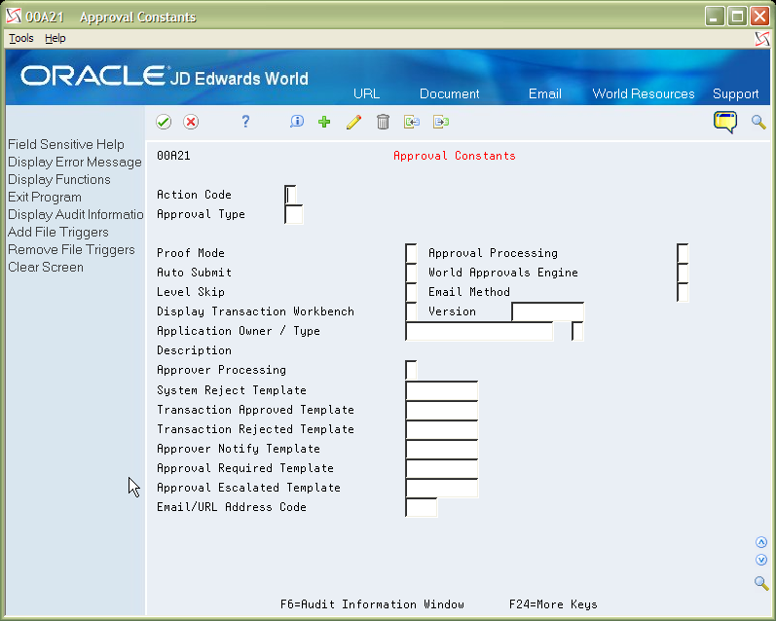The height and width of the screenshot is (621, 776).
Task: Focus the Action Code field
Action: (290, 195)
